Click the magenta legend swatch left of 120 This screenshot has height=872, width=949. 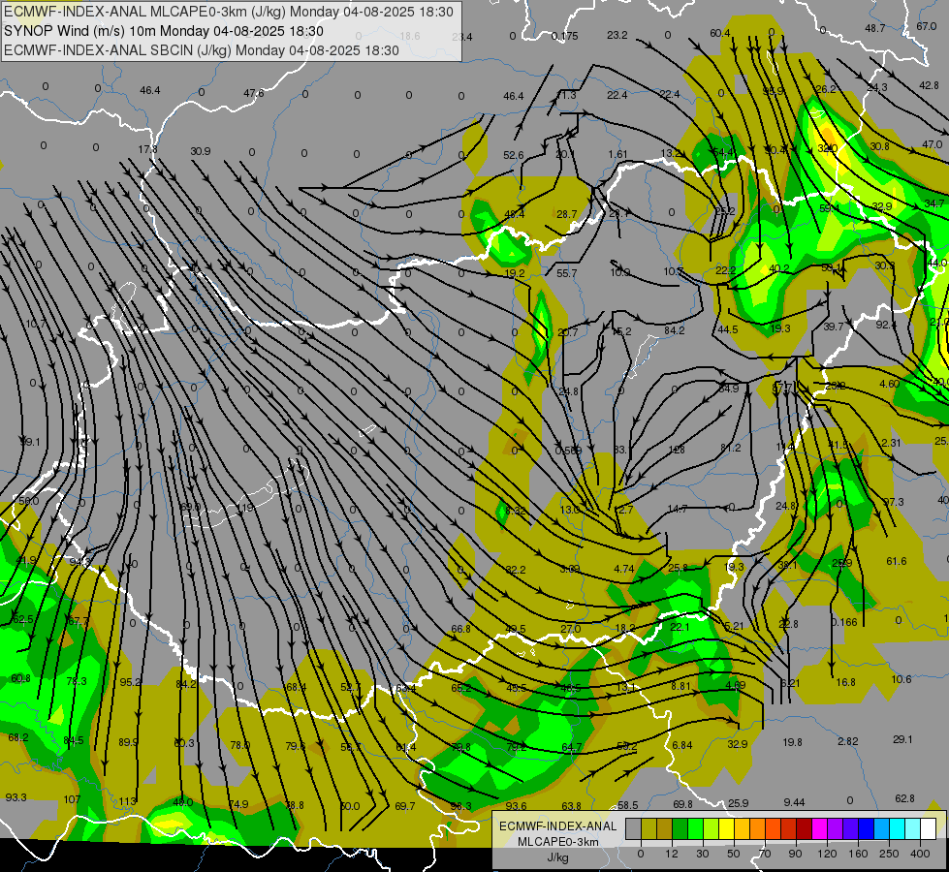coord(820,829)
